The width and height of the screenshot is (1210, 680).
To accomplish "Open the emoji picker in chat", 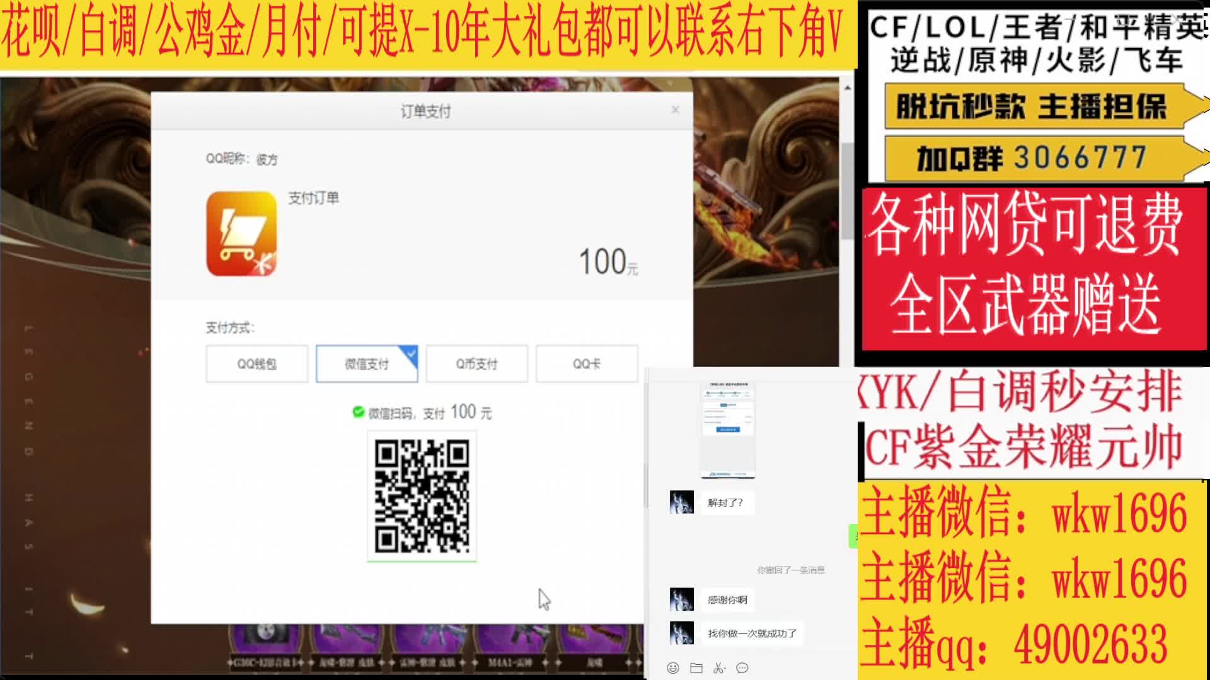I will coord(673,668).
